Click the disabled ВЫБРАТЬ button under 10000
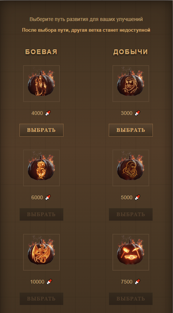The image size is (173, 313). tap(41, 299)
